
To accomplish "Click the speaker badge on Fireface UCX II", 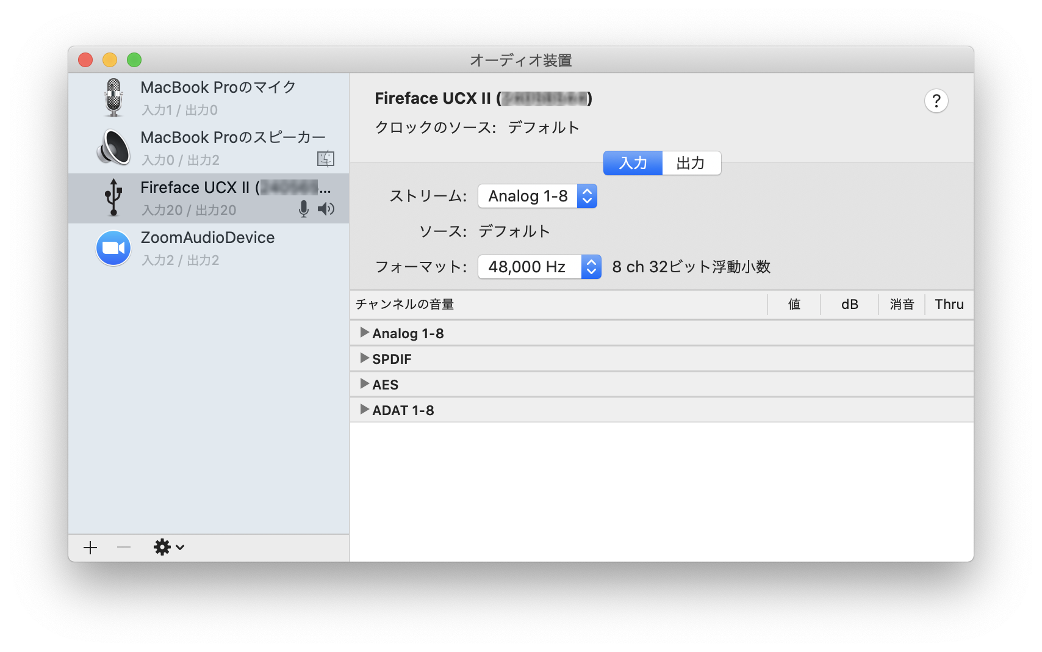I will pos(326,209).
